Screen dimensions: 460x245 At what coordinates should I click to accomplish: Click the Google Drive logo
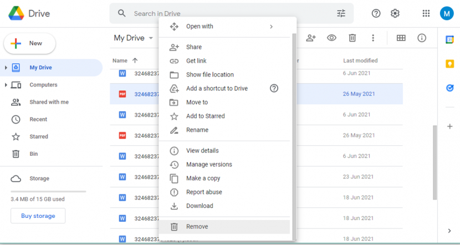(x=17, y=13)
